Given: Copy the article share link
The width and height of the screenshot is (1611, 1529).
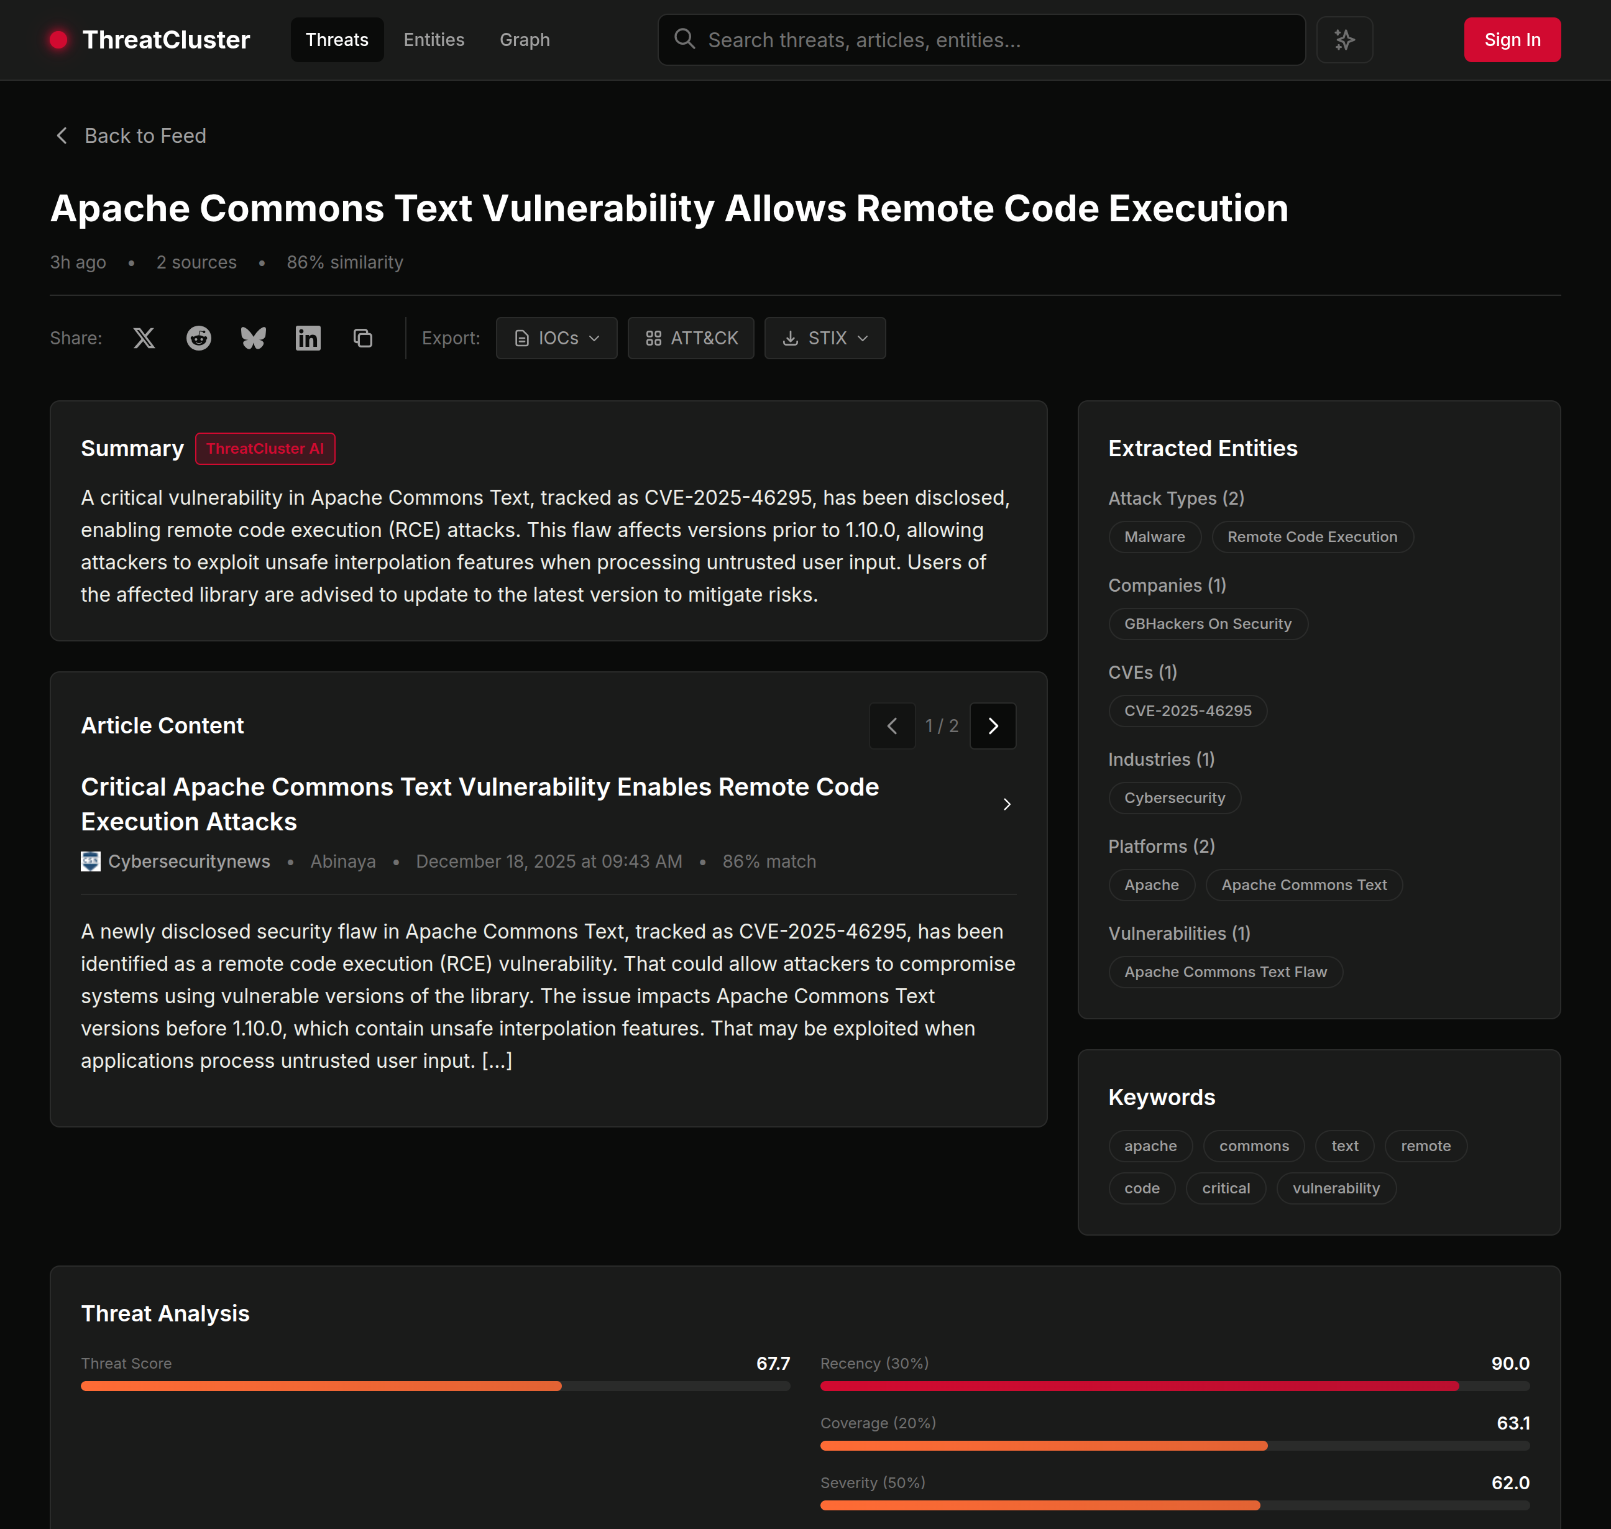Looking at the screenshot, I should pos(362,337).
